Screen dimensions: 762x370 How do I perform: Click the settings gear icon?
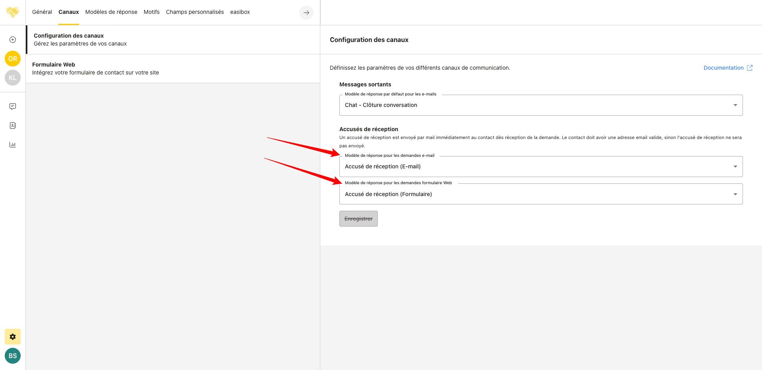13,337
